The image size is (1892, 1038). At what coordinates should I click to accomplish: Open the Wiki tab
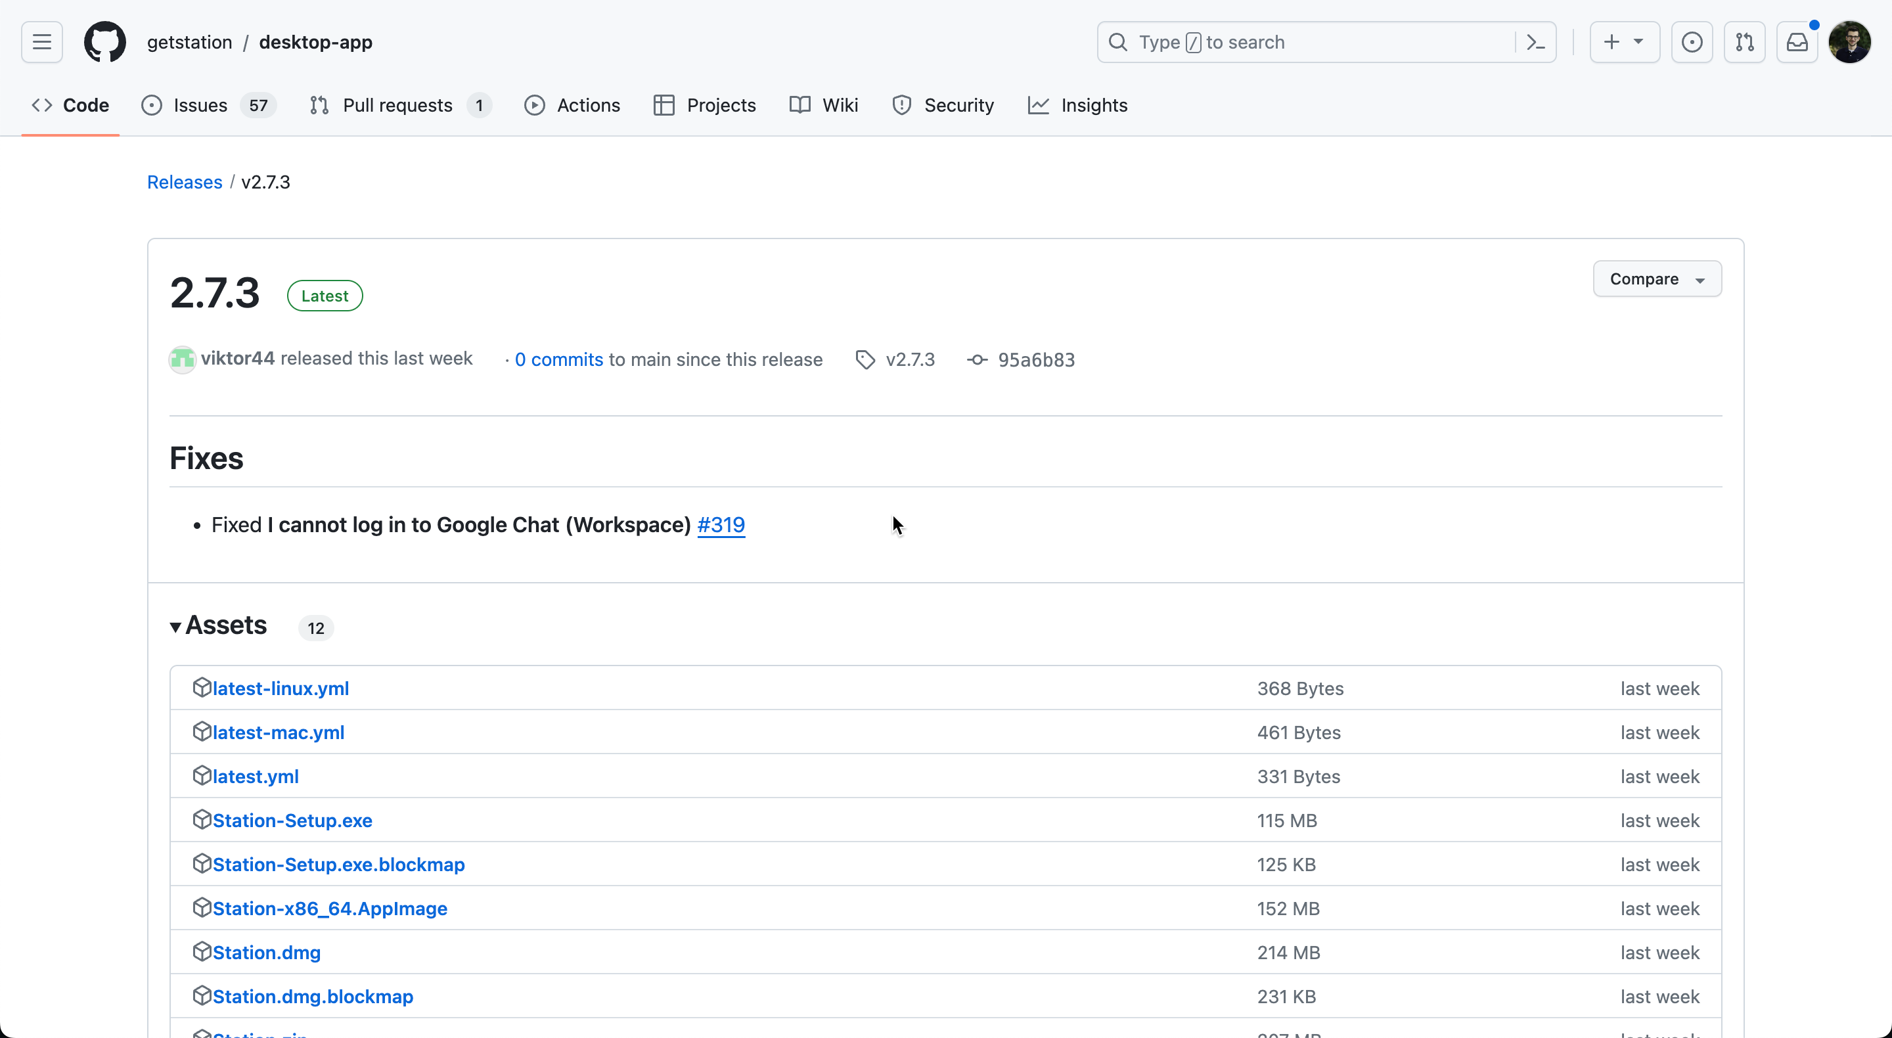click(x=824, y=105)
